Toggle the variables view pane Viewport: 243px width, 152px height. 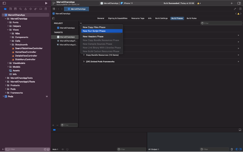[237, 149]
